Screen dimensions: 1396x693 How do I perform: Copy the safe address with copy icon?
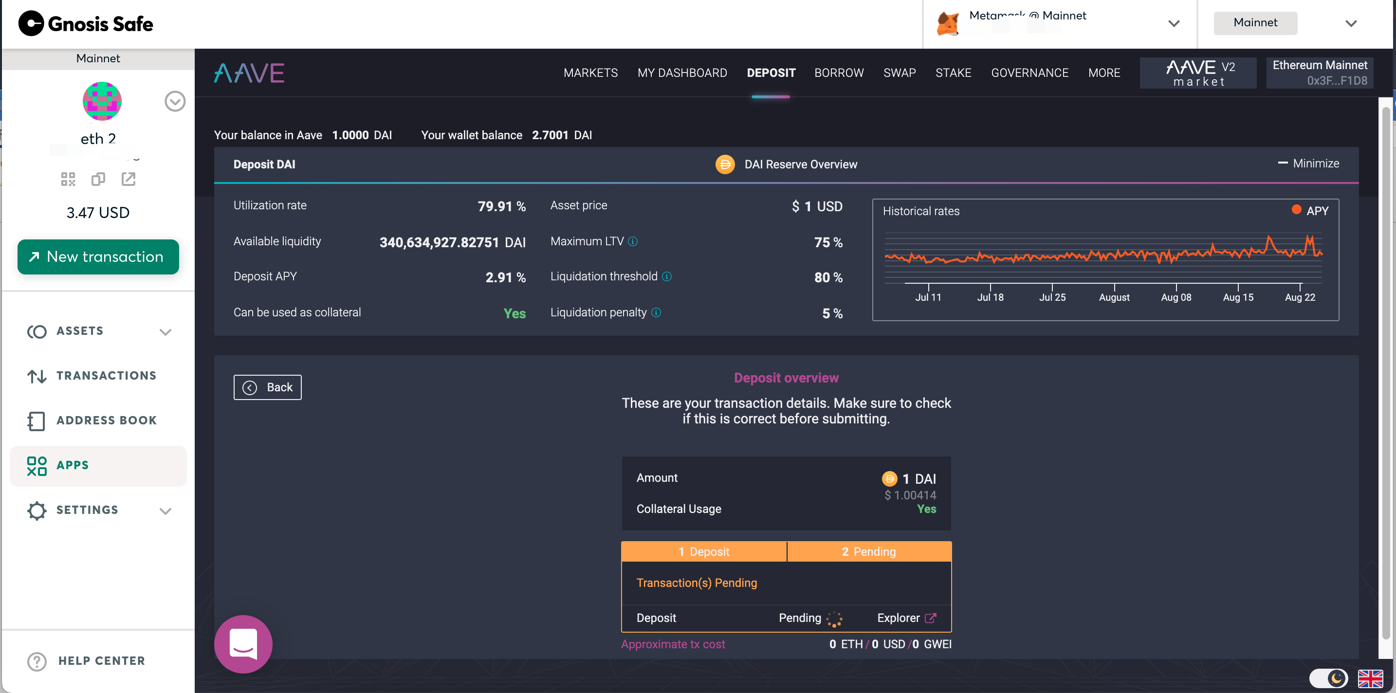click(x=98, y=180)
